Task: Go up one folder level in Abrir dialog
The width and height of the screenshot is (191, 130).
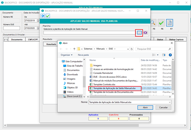Action: [74, 49]
